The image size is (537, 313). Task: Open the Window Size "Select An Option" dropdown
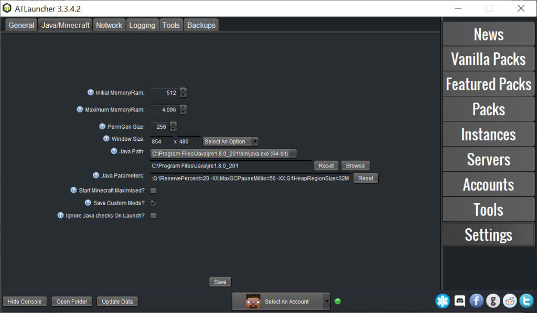(231, 141)
